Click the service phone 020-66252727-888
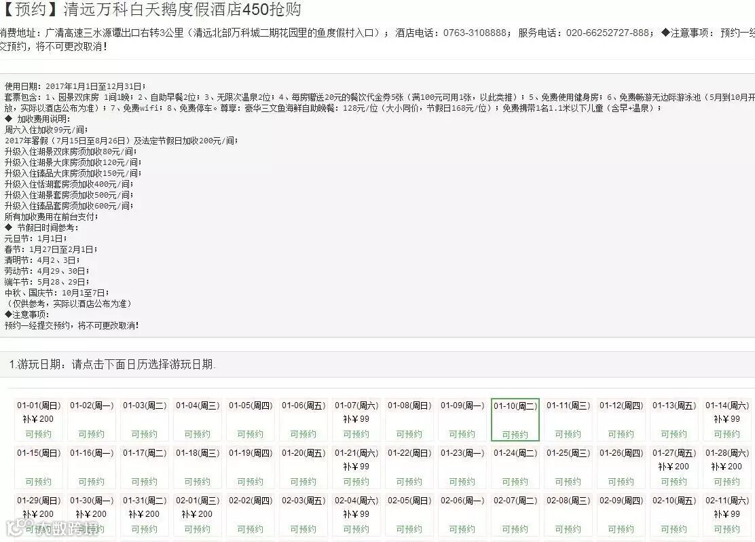The width and height of the screenshot is (755, 542). (x=608, y=33)
